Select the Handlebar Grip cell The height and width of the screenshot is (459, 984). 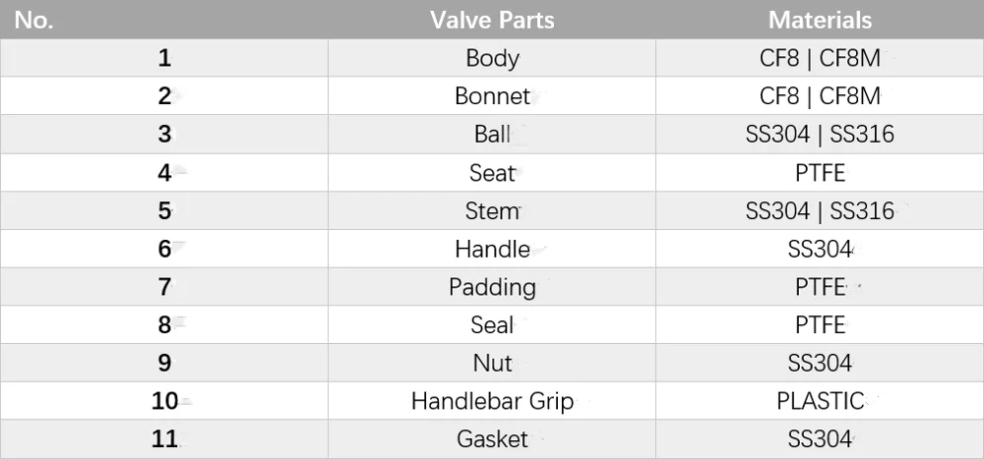[x=492, y=401]
